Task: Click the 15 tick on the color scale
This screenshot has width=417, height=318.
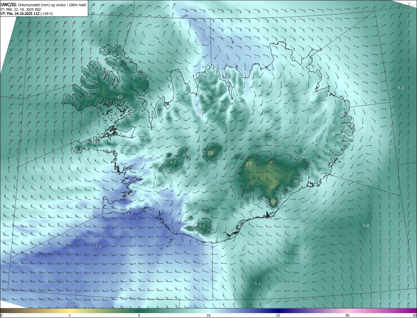Action: coord(278,315)
